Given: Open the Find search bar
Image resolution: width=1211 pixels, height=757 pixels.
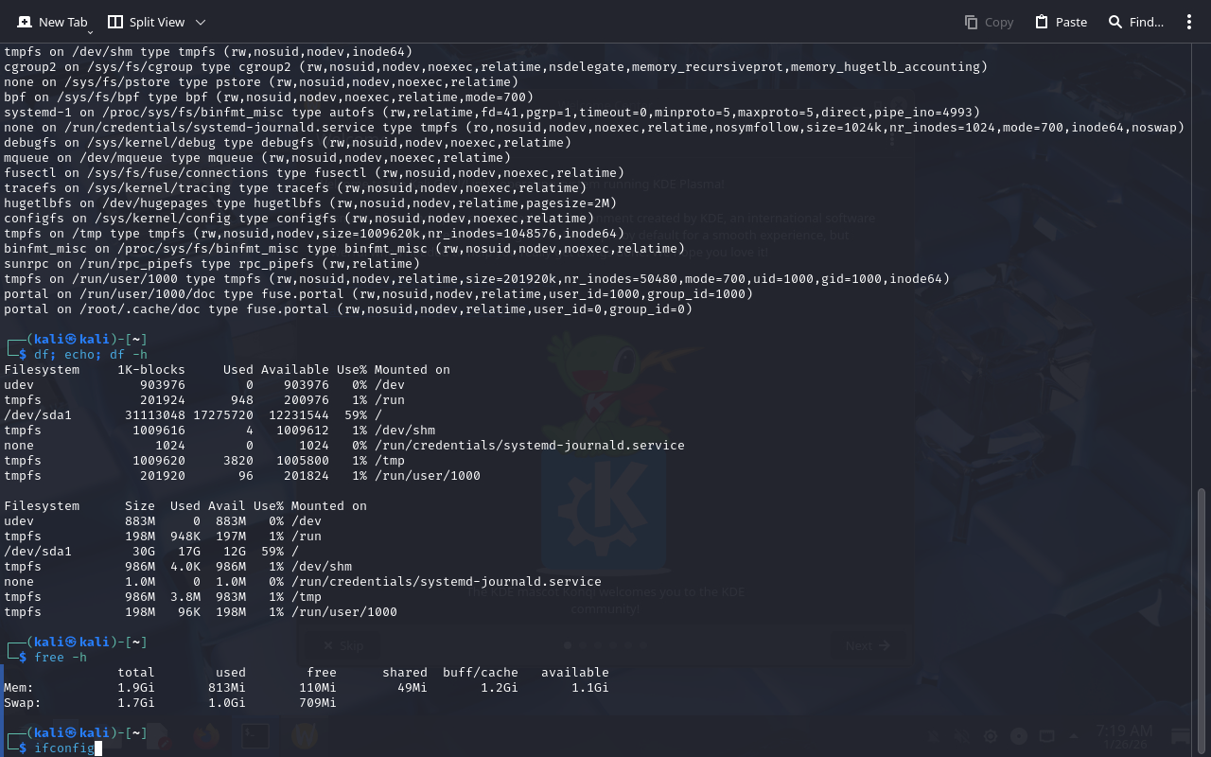Looking at the screenshot, I should tap(1135, 22).
